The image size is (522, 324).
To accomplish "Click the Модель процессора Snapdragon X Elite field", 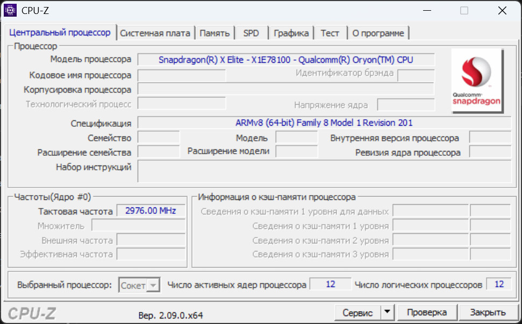I will tap(286, 60).
